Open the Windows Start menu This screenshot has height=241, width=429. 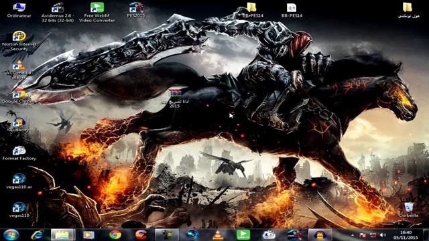pyautogui.click(x=11, y=235)
